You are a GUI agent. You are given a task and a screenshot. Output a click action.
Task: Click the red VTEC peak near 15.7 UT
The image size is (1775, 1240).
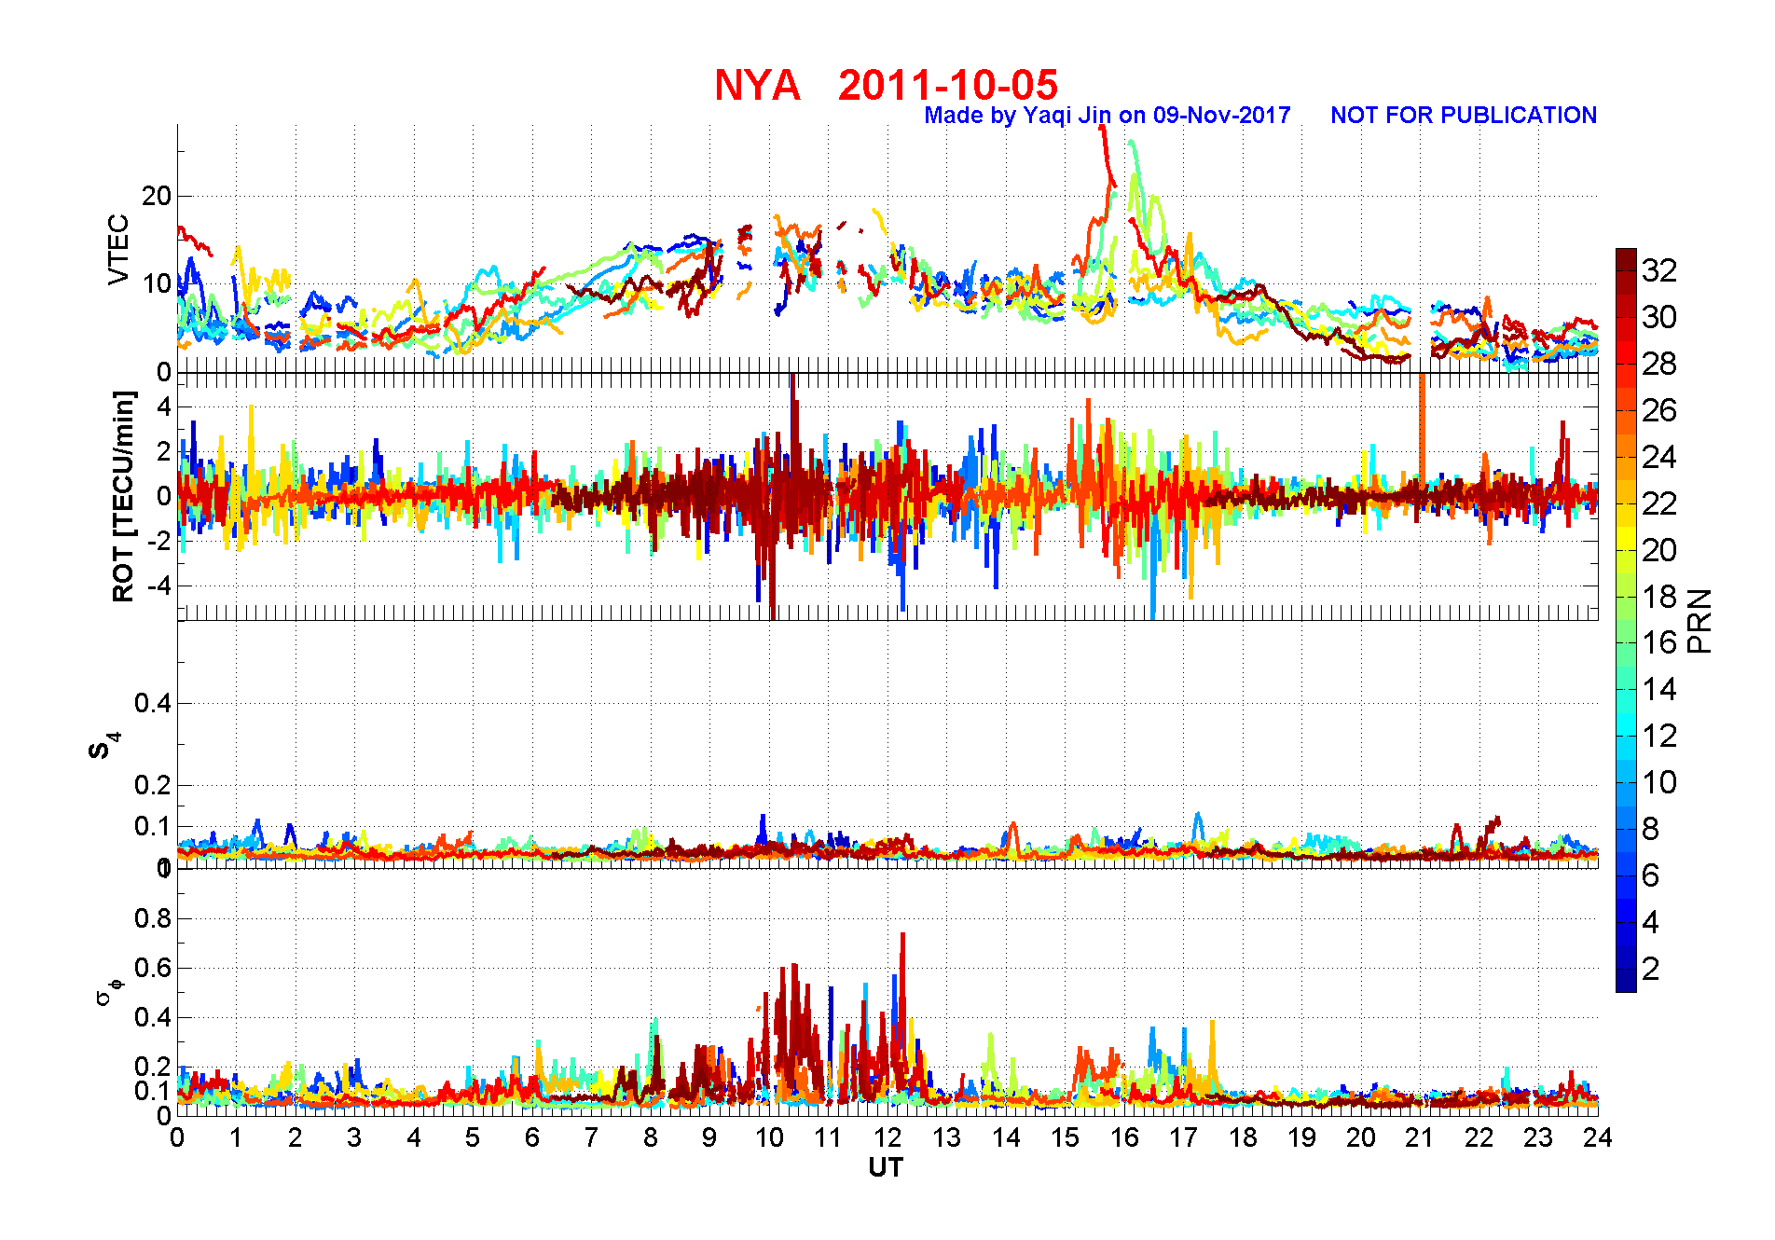pyautogui.click(x=1107, y=154)
